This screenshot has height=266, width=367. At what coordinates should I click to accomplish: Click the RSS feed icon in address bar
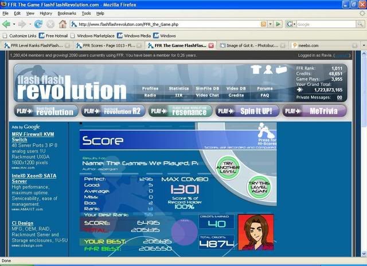(x=263, y=24)
